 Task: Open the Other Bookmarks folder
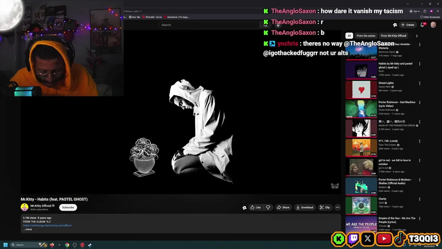tap(430, 17)
